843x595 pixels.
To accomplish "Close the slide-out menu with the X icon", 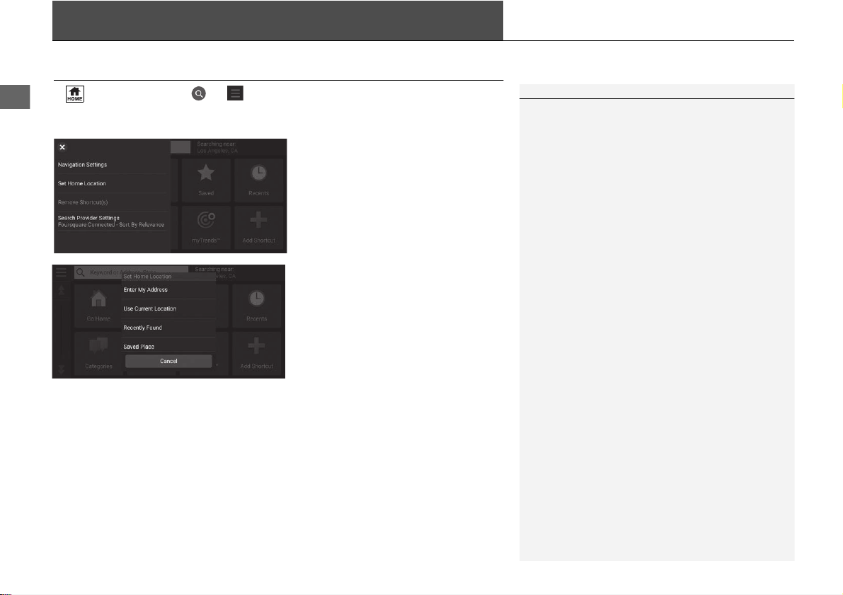I will pyautogui.click(x=62, y=147).
